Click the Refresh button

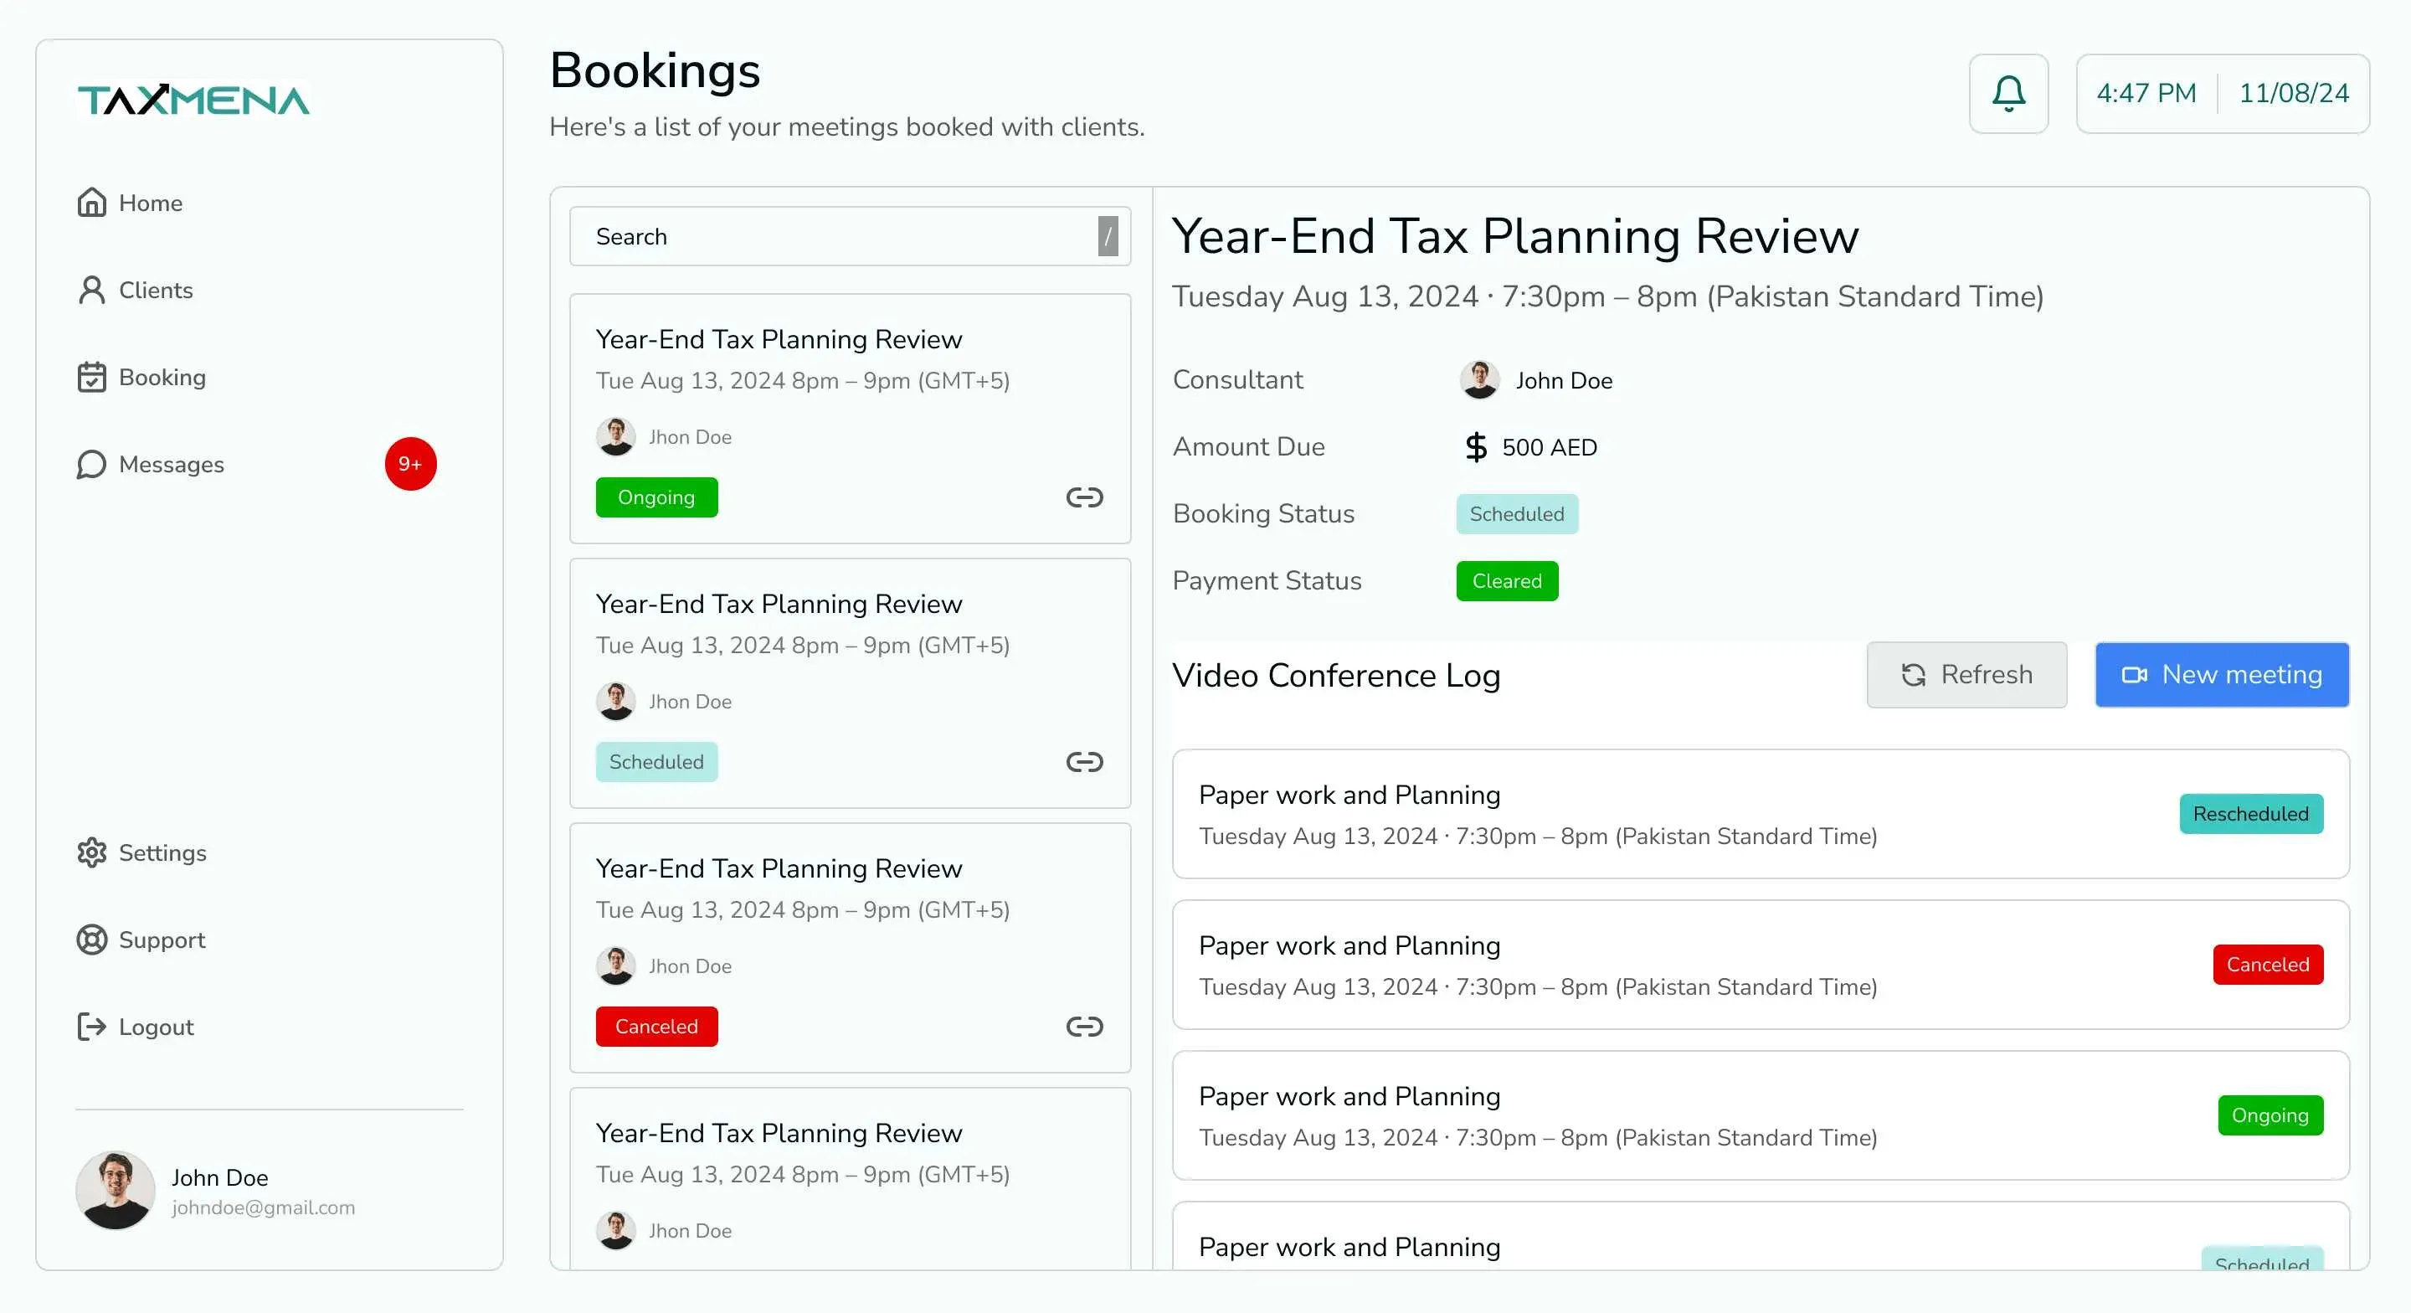click(1966, 674)
